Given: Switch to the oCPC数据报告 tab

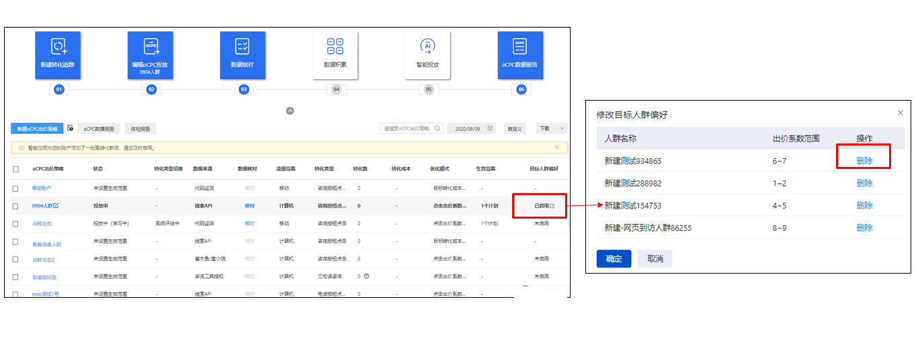Looking at the screenshot, I should [99, 128].
